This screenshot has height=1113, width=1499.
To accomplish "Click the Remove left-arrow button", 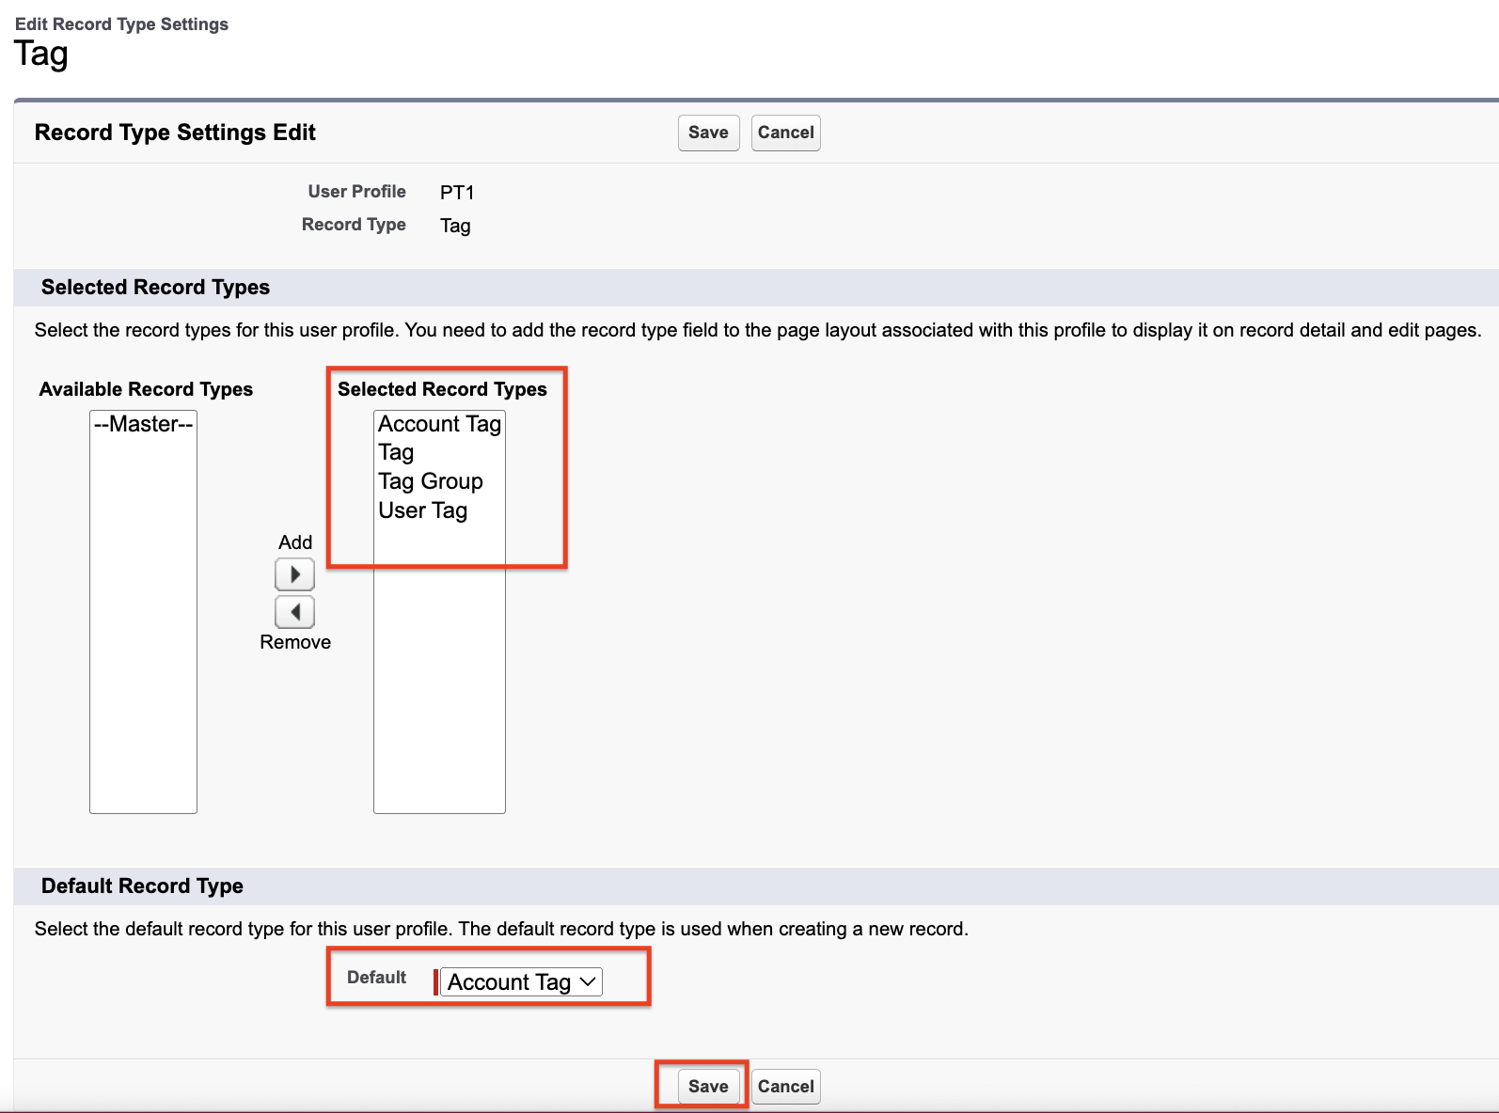I will tap(294, 612).
